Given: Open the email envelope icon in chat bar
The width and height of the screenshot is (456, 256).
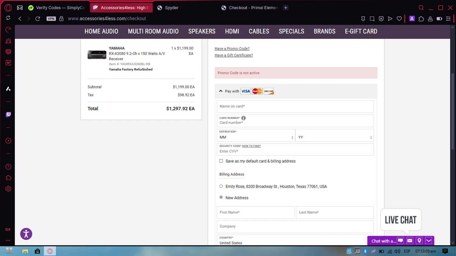Looking at the screenshot, I should [x=410, y=241].
